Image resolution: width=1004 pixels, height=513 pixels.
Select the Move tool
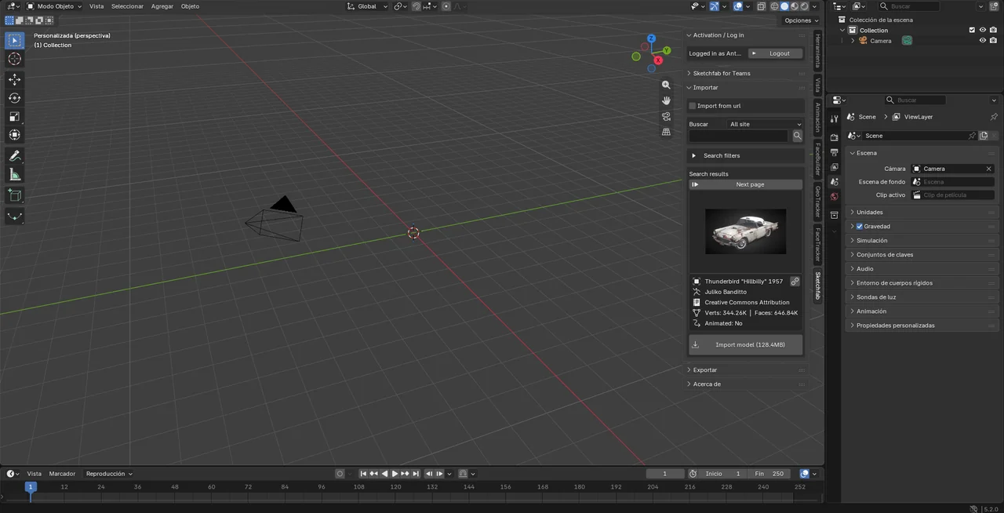point(15,80)
